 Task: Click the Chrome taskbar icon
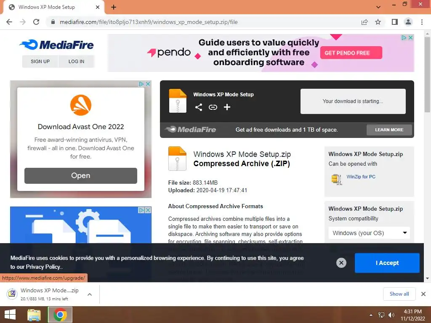[x=60, y=315]
